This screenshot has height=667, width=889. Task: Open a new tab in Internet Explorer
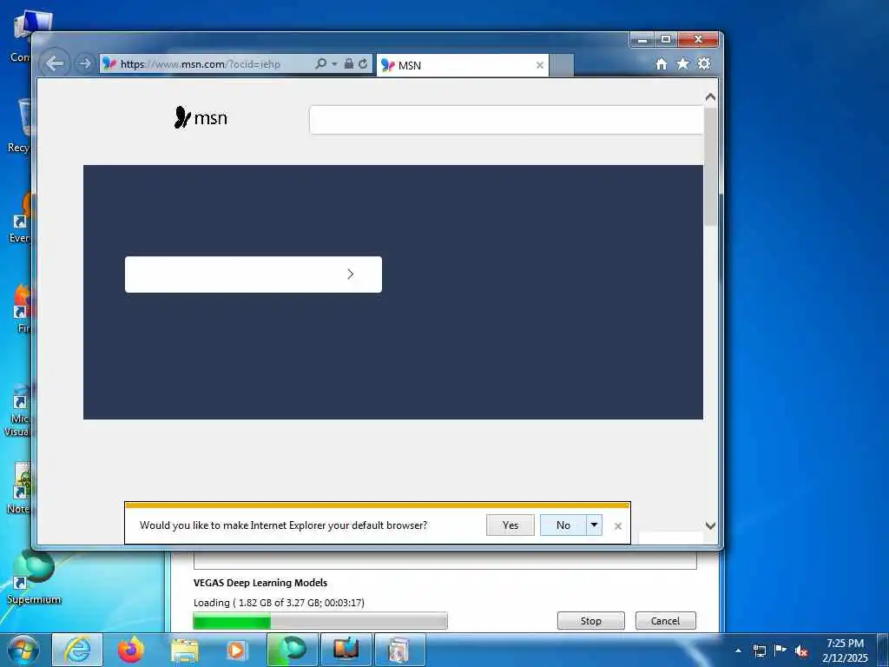[562, 65]
